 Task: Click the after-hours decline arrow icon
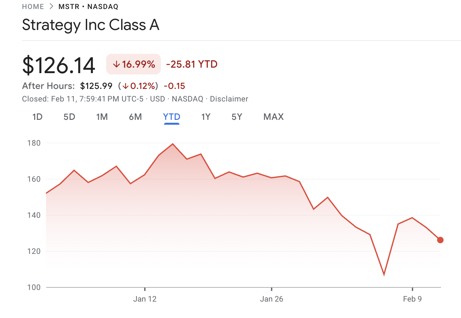coord(126,86)
